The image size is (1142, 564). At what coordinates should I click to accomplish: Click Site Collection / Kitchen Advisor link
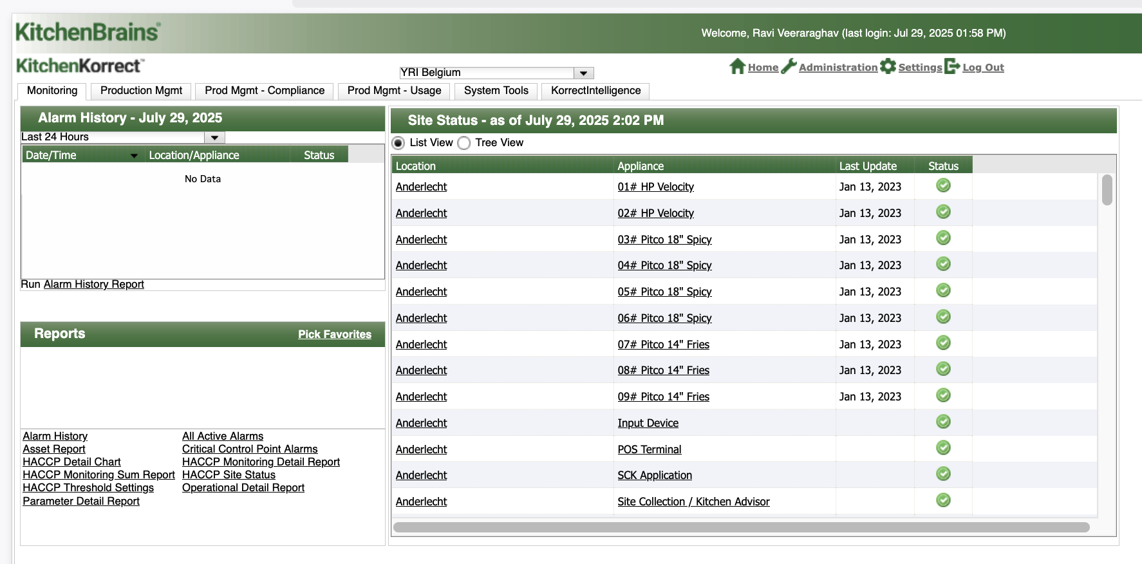coord(694,502)
